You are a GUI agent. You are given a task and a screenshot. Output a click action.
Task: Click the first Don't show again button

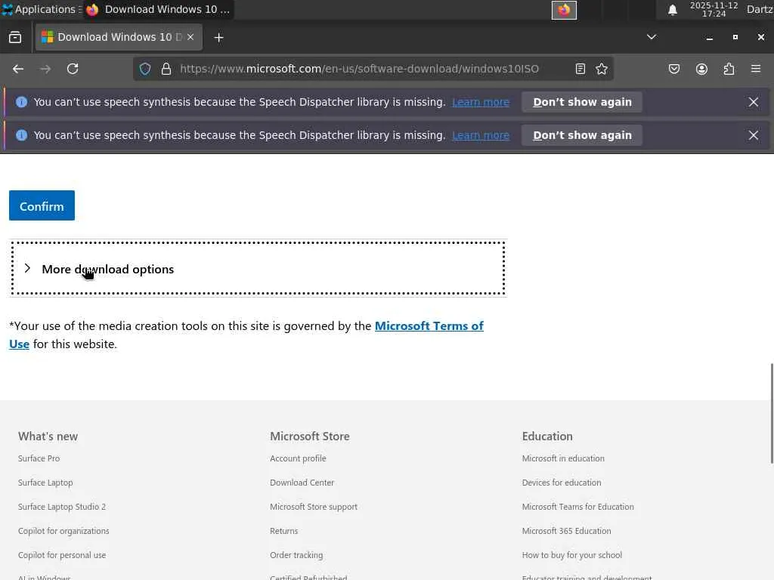tap(582, 102)
